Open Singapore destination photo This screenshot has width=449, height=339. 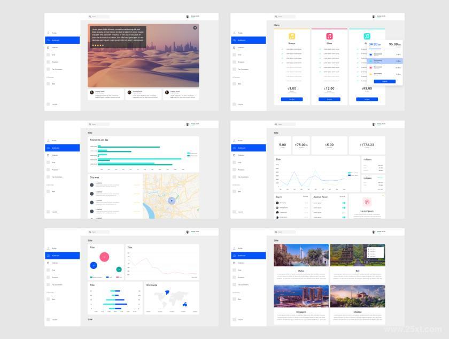(x=301, y=296)
